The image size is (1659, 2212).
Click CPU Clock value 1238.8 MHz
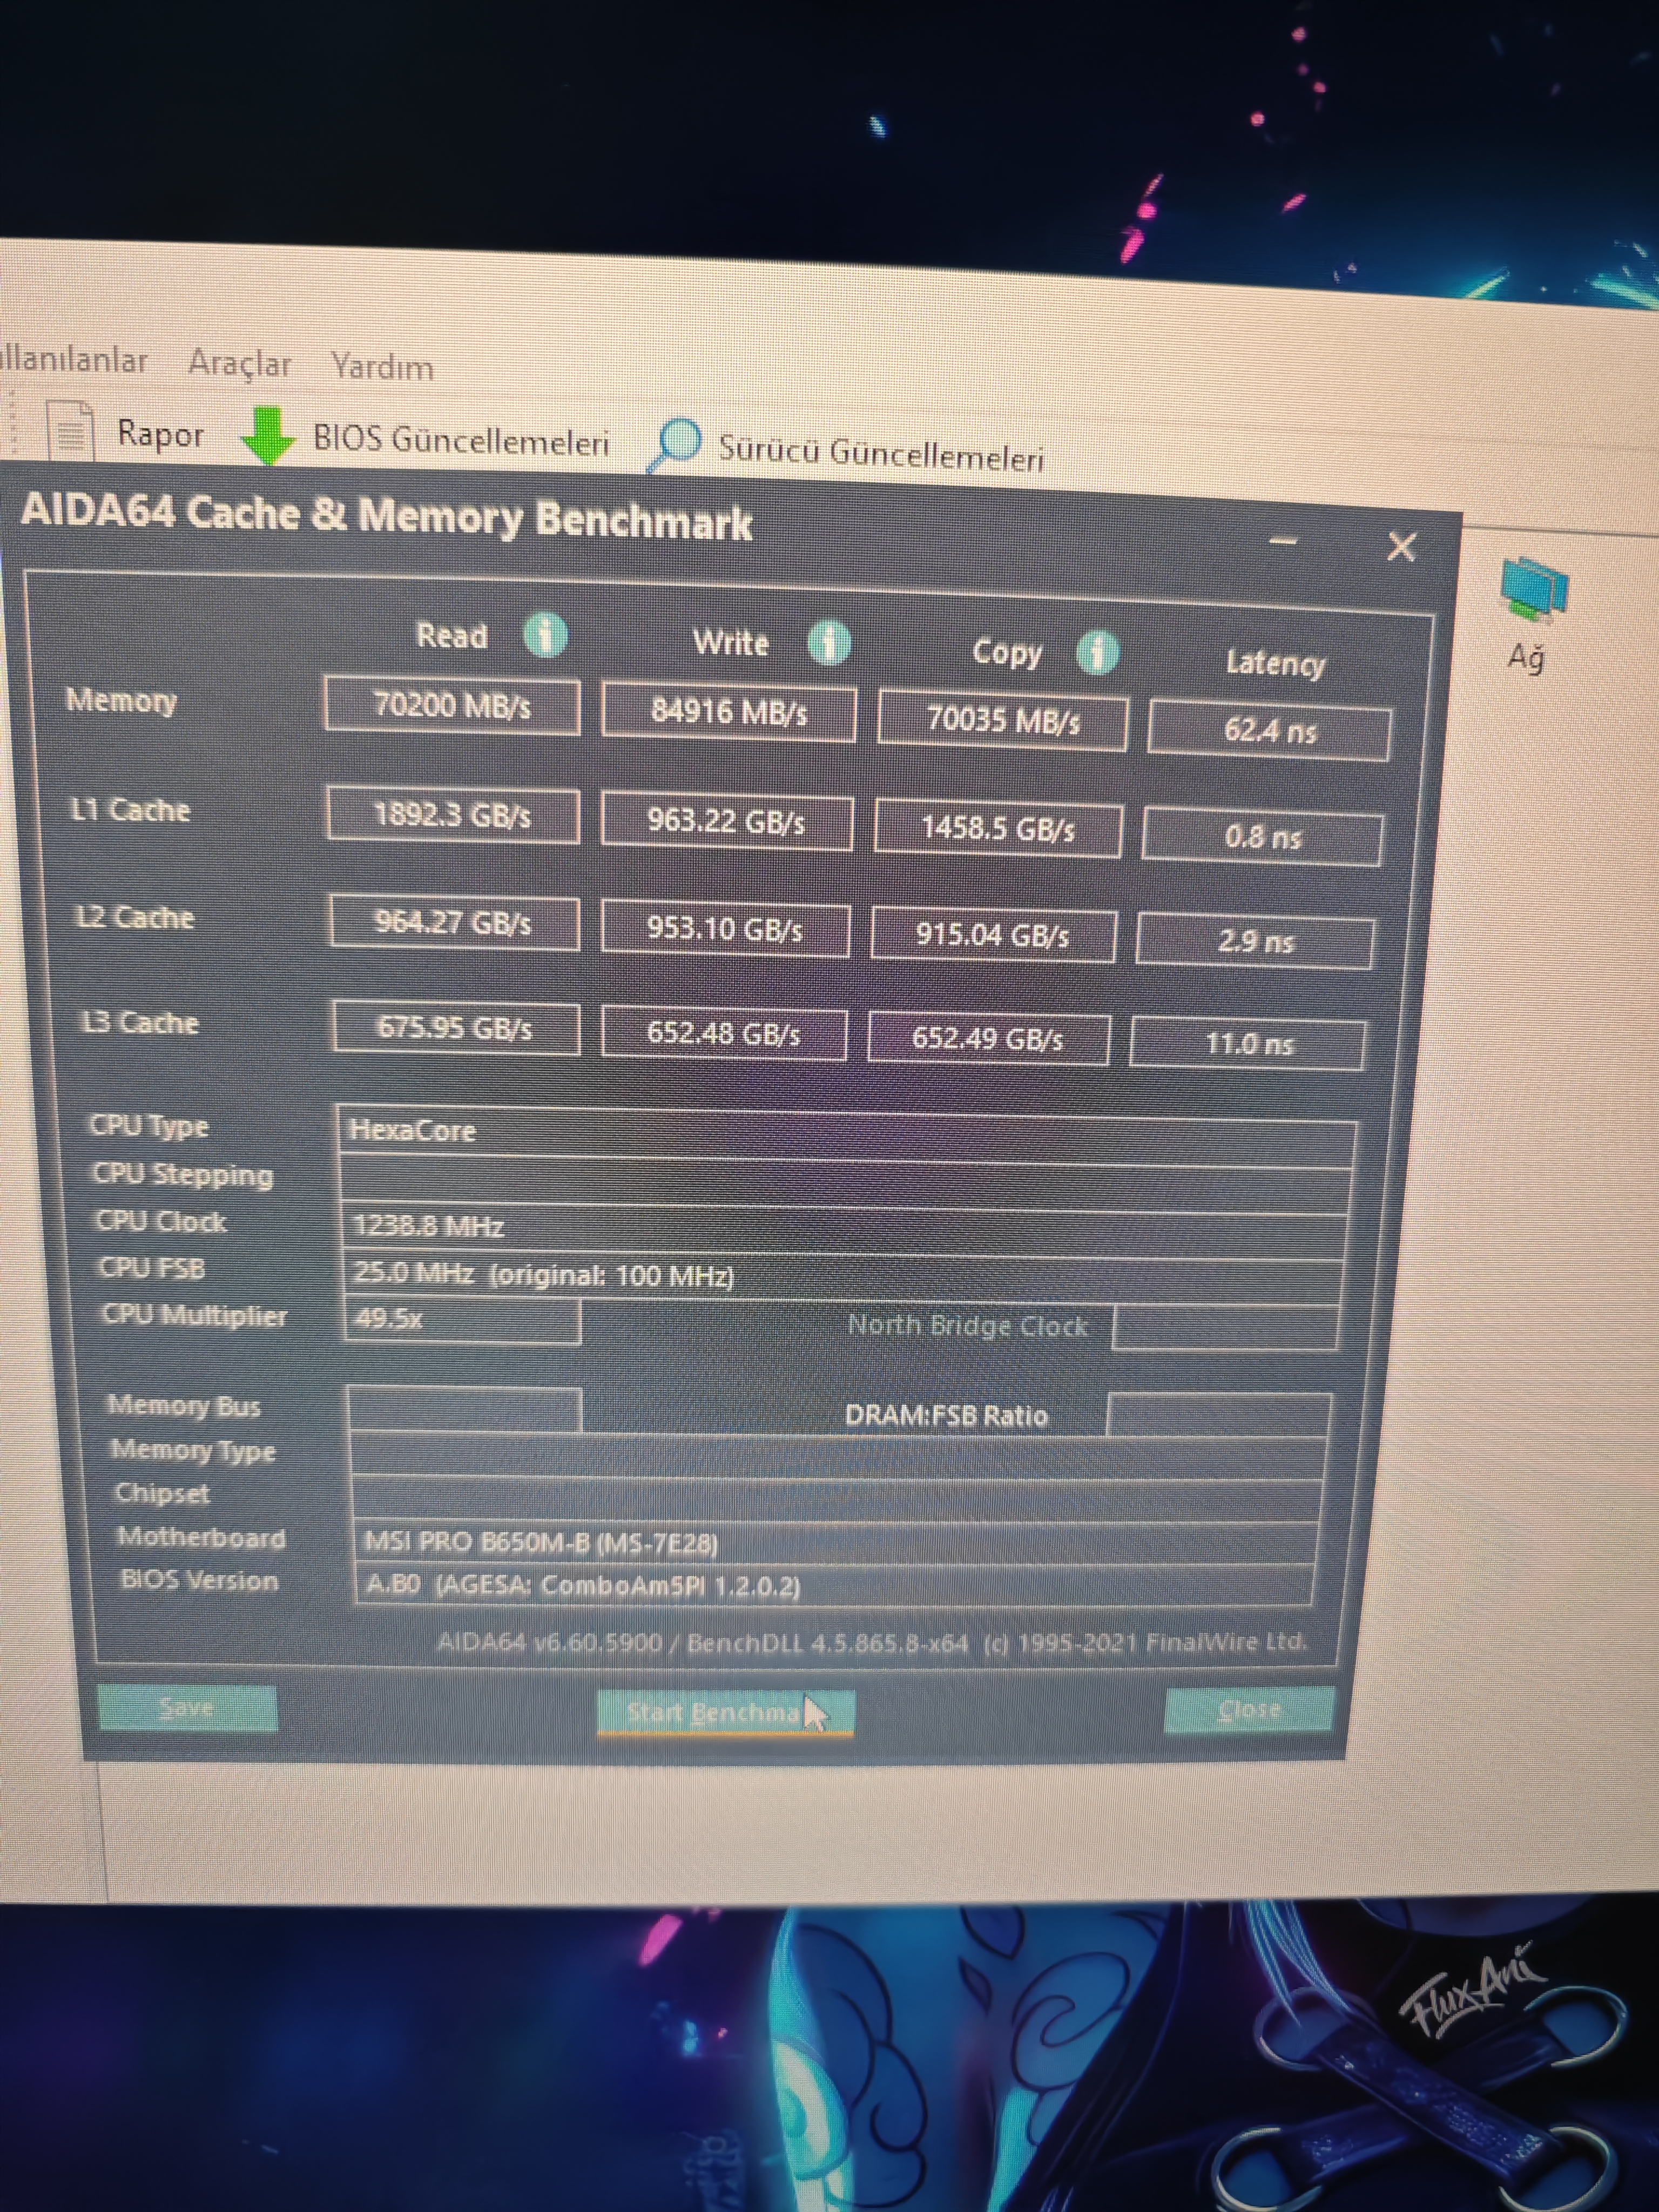[x=845, y=1231]
